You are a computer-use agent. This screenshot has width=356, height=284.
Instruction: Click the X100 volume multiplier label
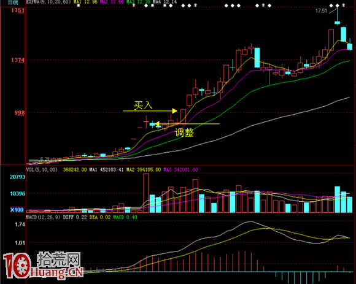(x=17, y=210)
